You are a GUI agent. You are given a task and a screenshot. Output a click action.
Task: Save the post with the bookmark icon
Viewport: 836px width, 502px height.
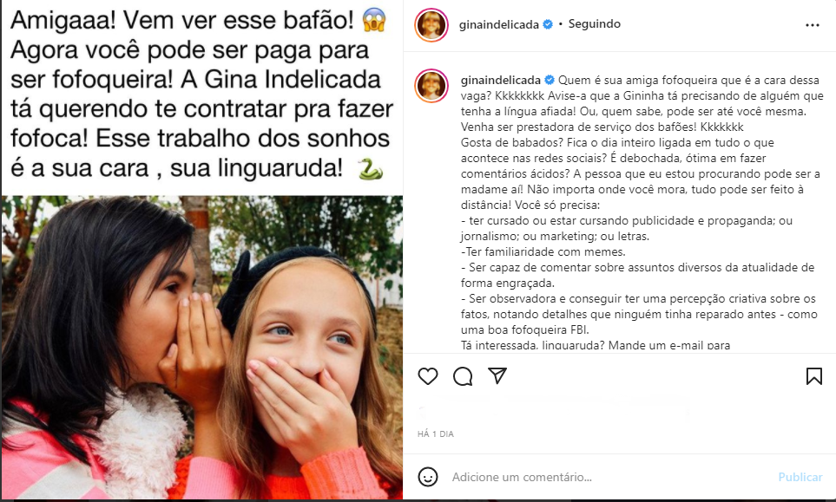(x=813, y=376)
